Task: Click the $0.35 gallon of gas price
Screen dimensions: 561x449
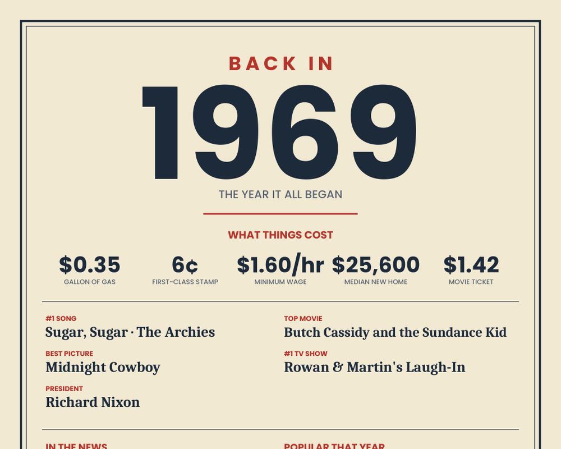Action: [90, 264]
